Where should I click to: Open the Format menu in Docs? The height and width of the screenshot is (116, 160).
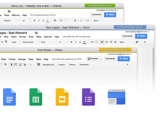[22, 37]
